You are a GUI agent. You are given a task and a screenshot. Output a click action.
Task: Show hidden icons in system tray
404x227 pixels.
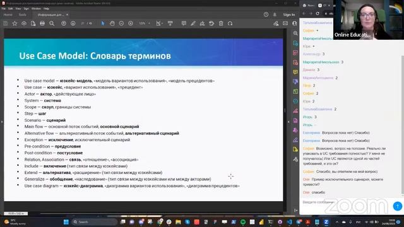coord(336,222)
